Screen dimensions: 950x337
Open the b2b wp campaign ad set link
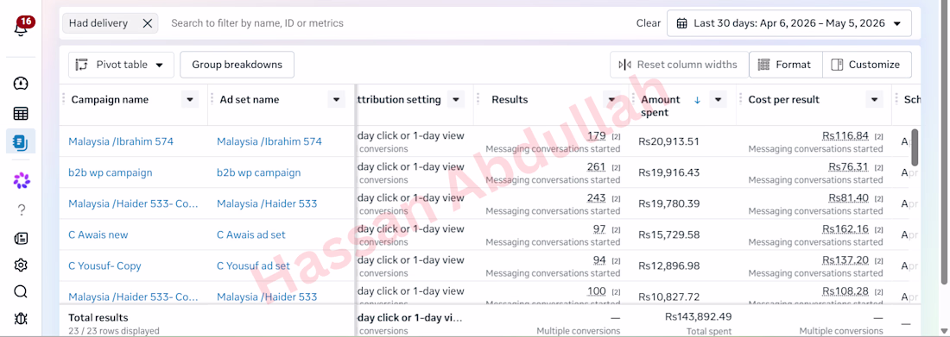(x=259, y=172)
